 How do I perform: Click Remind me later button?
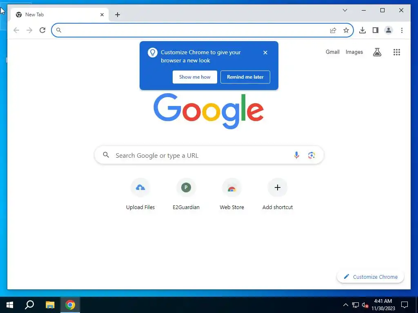(x=245, y=77)
